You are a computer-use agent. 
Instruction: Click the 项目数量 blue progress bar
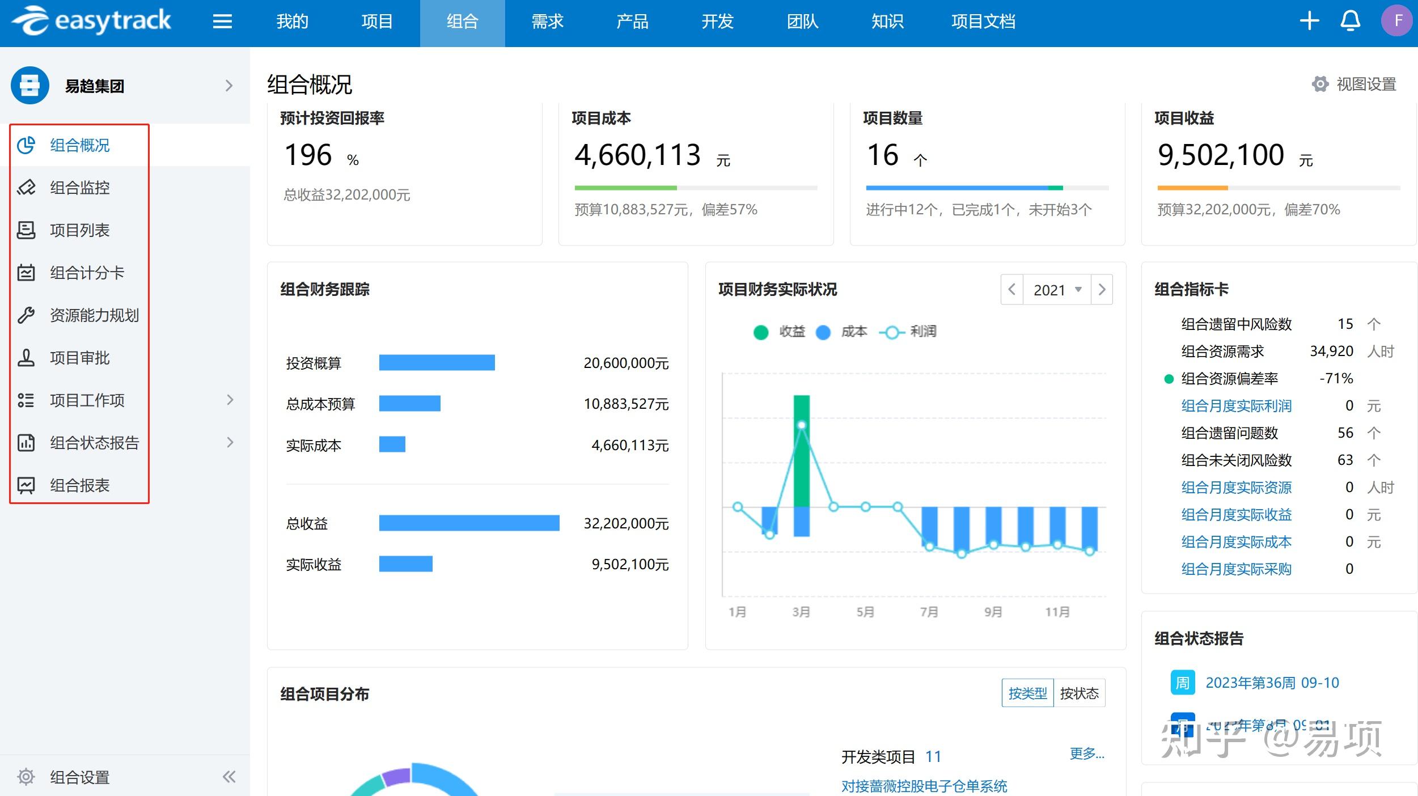click(x=957, y=188)
